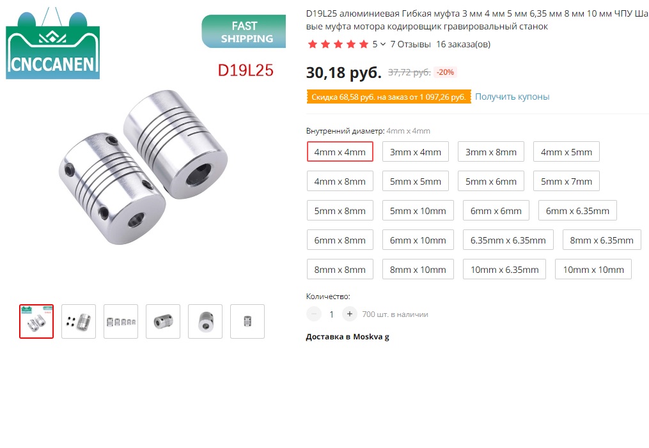This screenshot has width=649, height=448.
Task: Decrease quantity with the minus button
Action: [x=314, y=314]
